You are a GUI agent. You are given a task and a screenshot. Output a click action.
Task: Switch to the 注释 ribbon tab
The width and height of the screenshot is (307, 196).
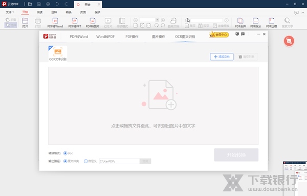[x=54, y=12]
